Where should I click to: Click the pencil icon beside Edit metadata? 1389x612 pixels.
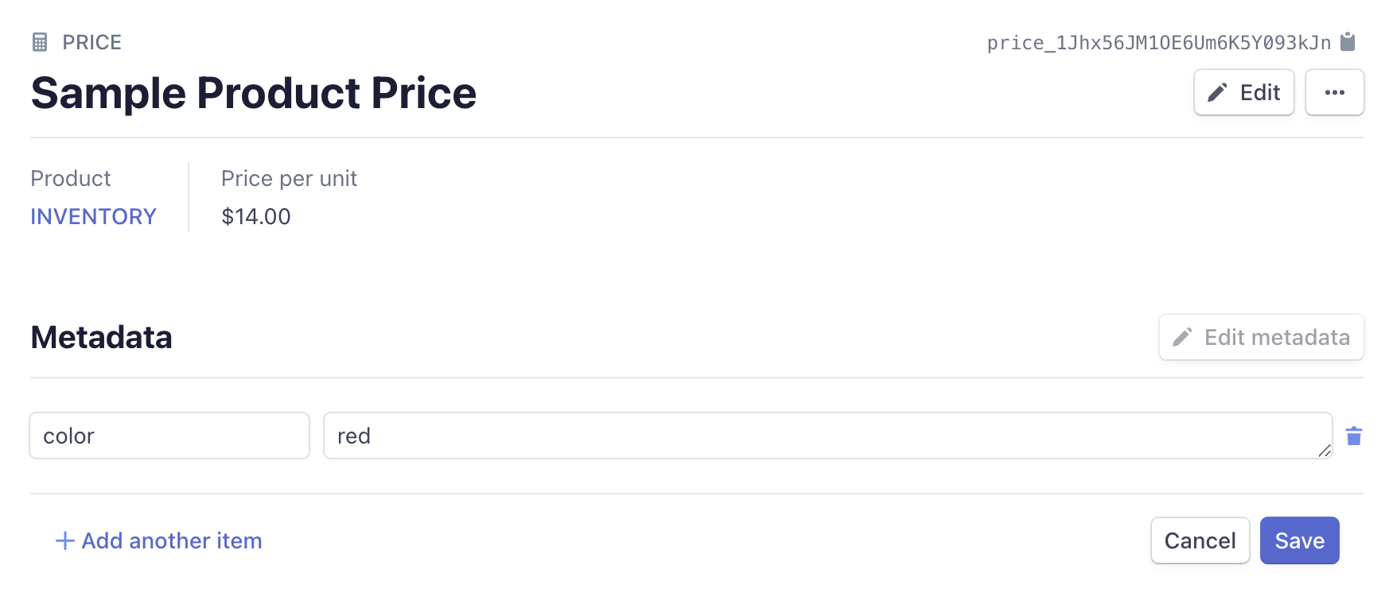[1182, 337]
